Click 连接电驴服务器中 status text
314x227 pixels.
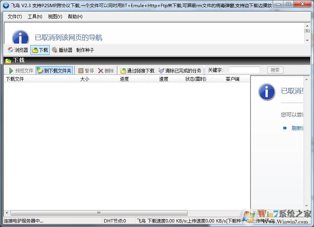(23, 221)
